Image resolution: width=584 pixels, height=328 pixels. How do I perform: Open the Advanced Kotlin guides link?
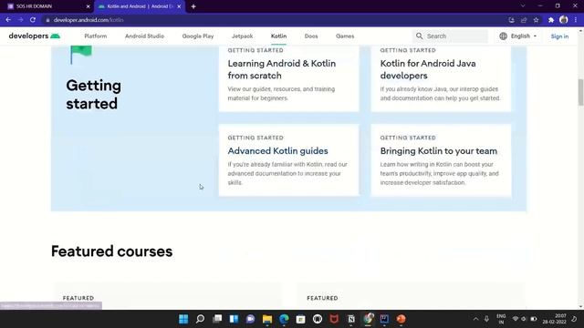click(277, 151)
